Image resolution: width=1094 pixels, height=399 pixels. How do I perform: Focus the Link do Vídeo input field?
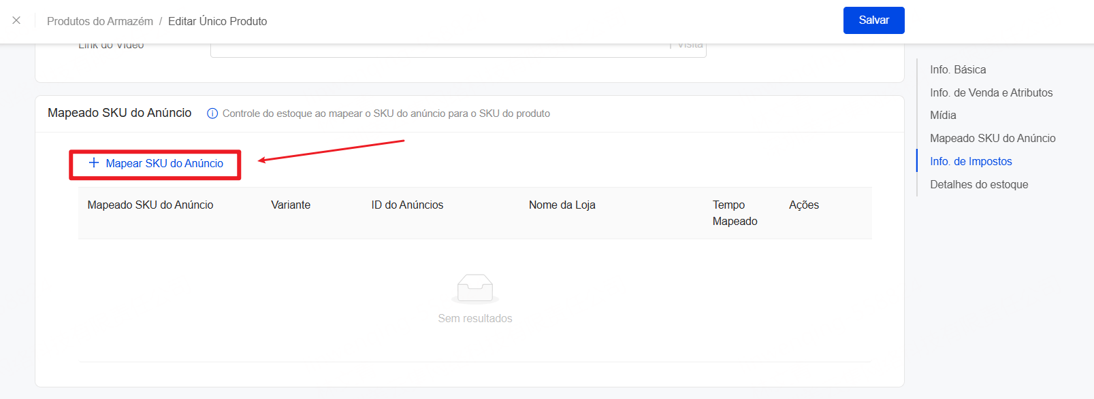(439, 49)
